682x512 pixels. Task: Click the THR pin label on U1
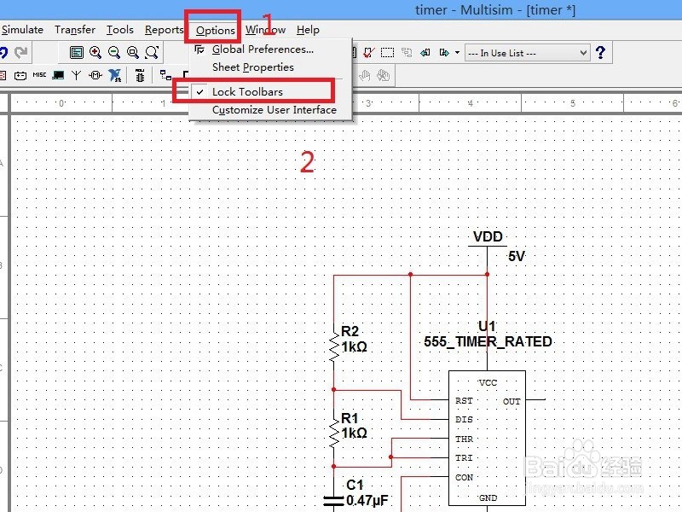[x=464, y=439]
